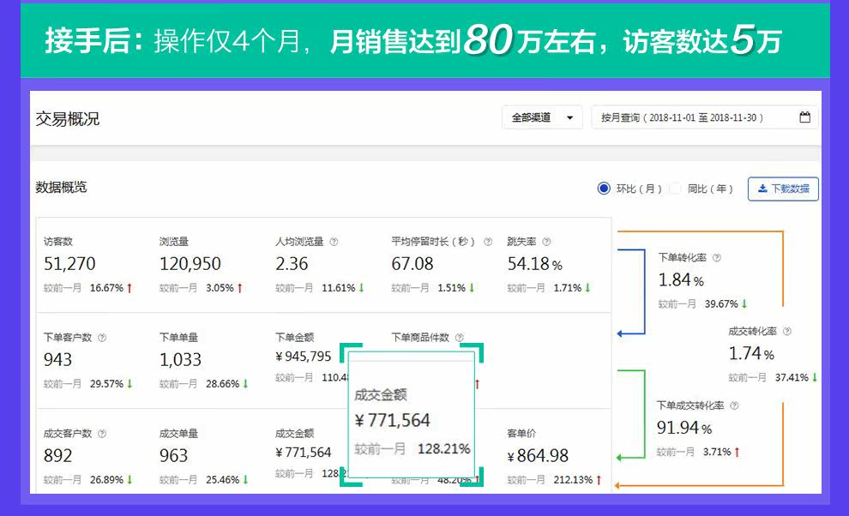Click help icon beside 成交客户数

coord(102,433)
